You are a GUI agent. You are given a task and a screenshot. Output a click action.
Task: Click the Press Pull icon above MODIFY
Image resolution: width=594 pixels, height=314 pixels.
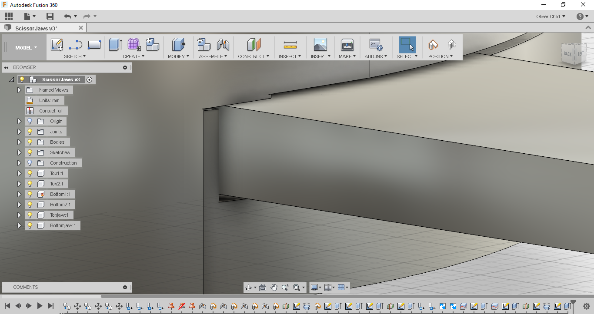pyautogui.click(x=178, y=44)
